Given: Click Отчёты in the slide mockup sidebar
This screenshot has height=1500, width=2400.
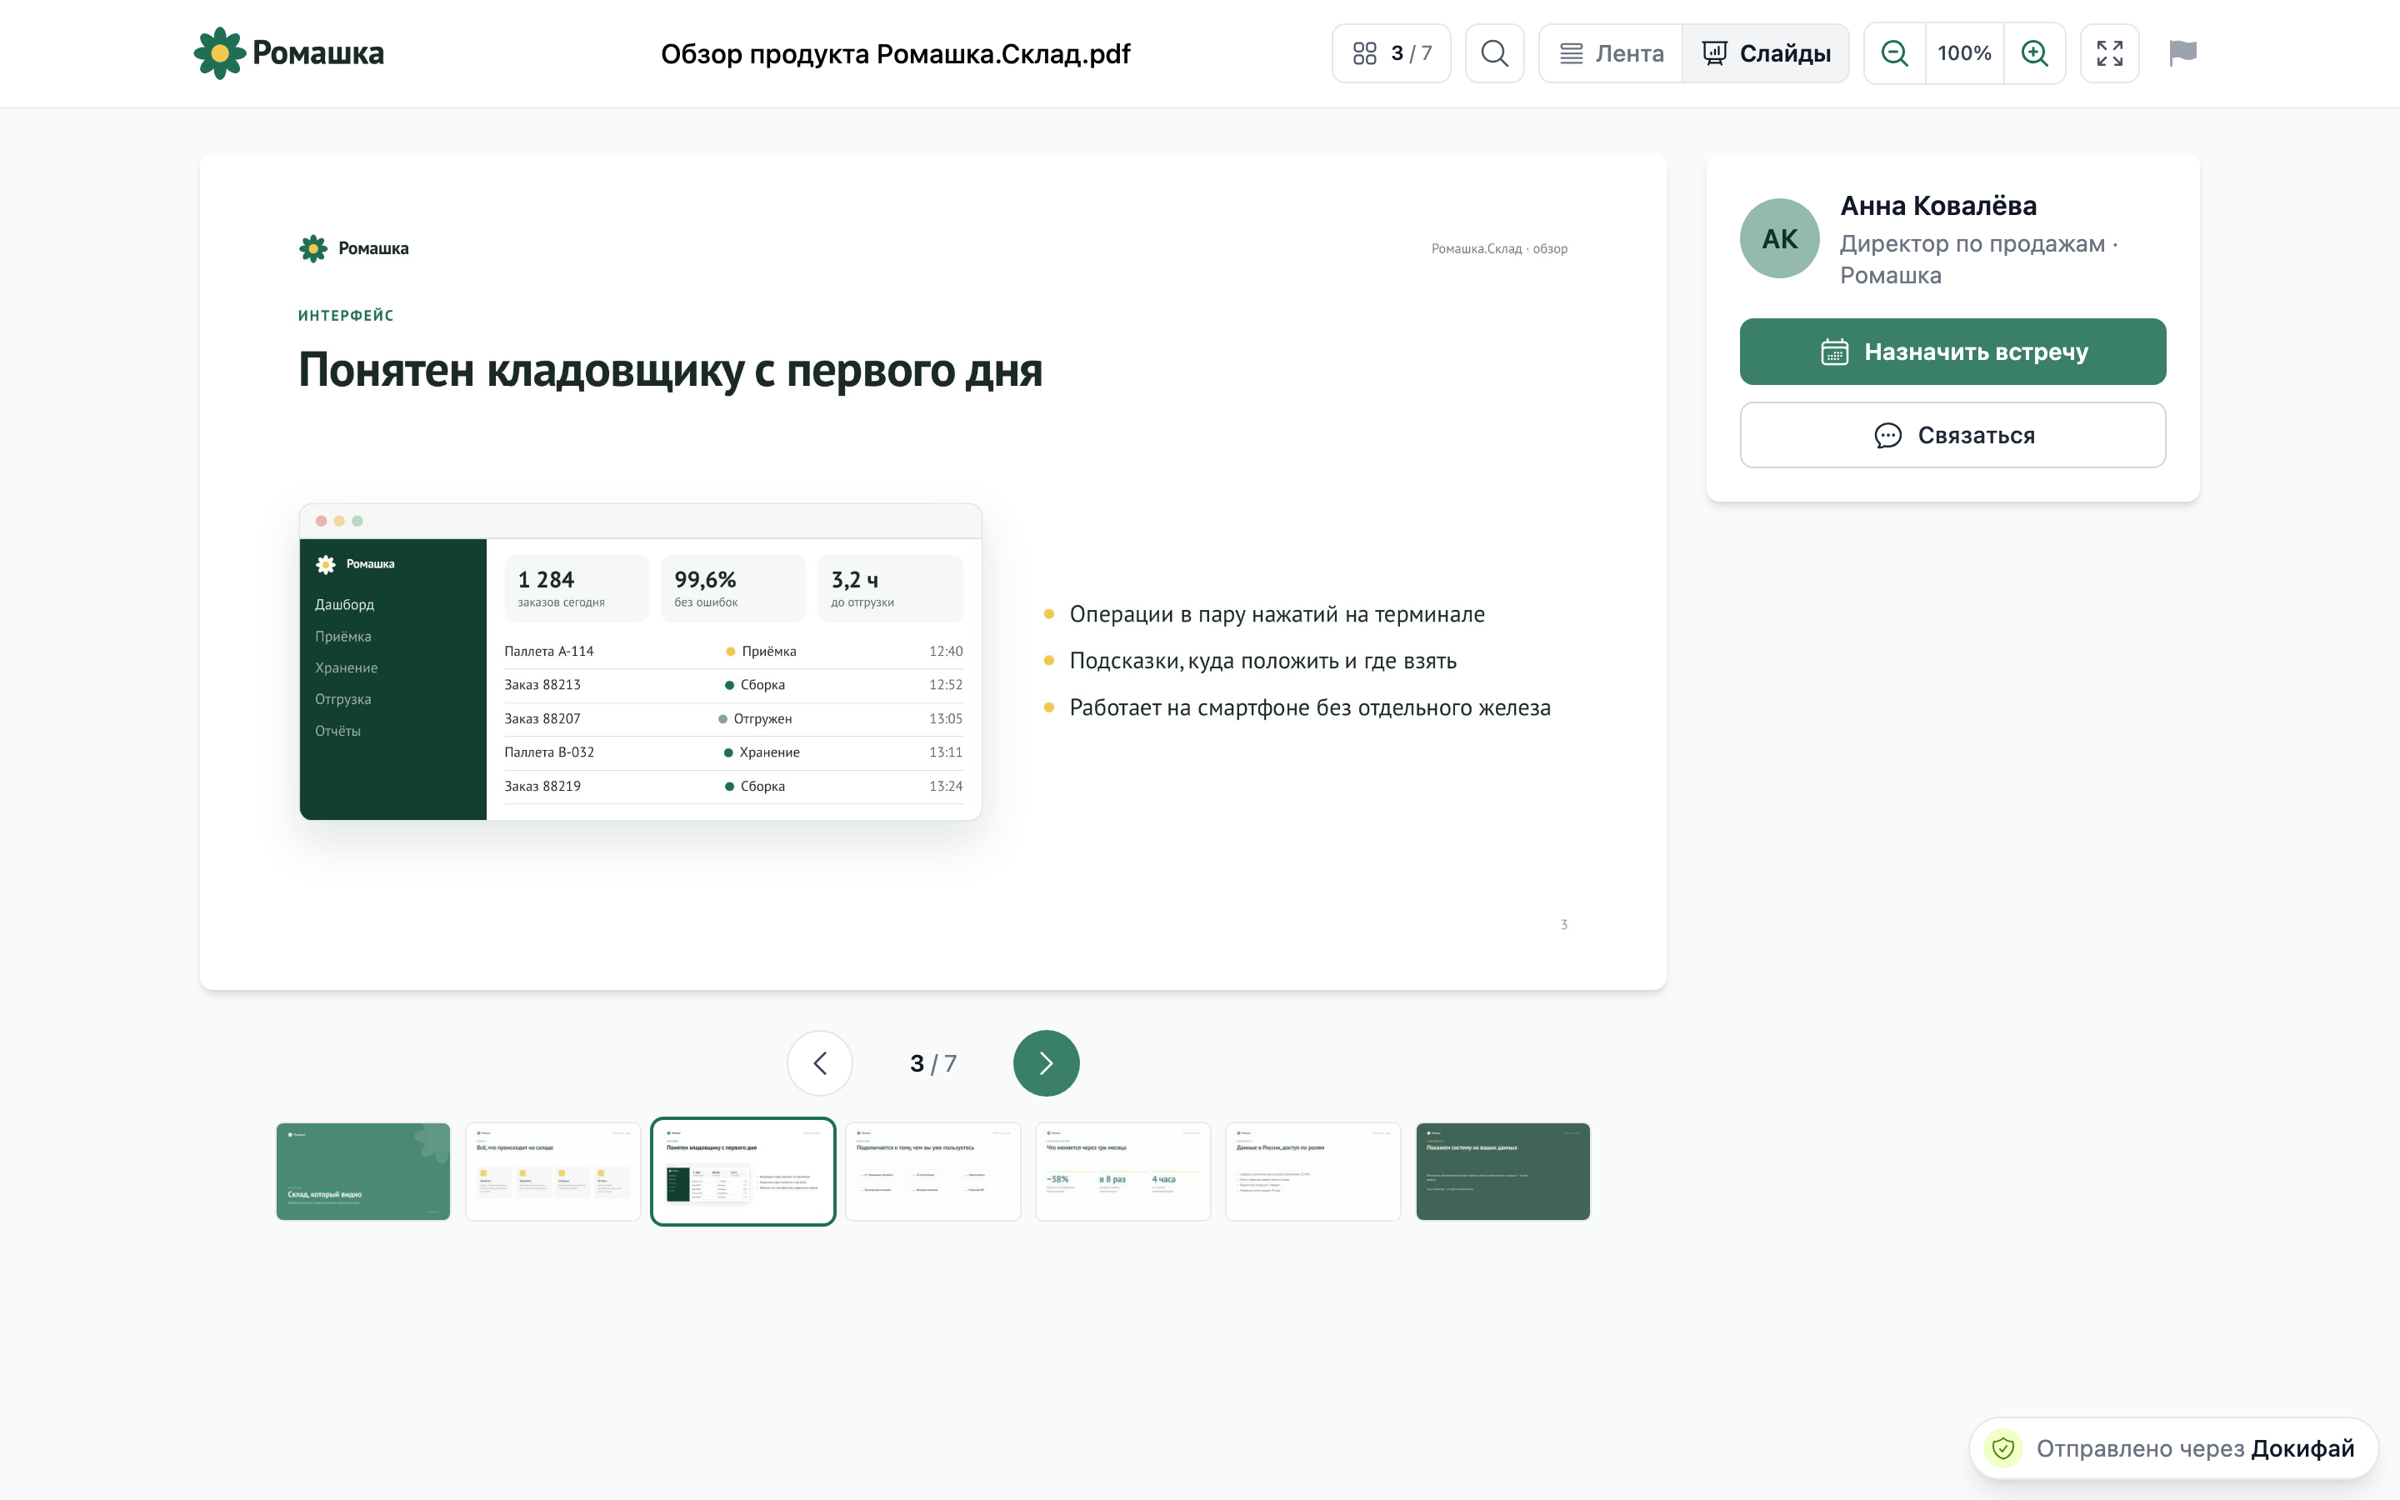Looking at the screenshot, I should point(338,731).
